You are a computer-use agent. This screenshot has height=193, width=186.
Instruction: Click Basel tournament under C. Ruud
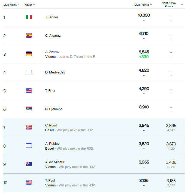[x=49, y=130]
